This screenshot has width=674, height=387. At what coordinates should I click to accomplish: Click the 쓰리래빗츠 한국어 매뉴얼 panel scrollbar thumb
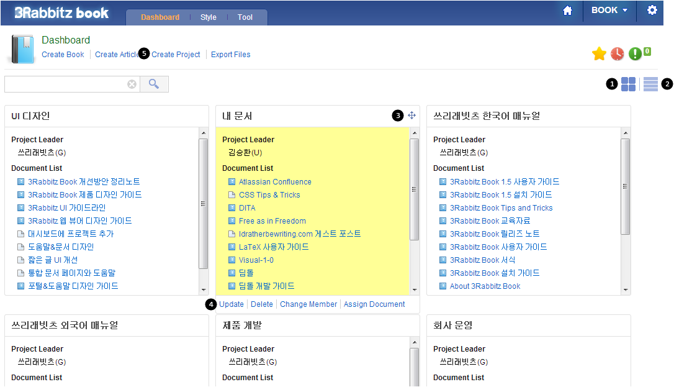pyautogui.click(x=626, y=186)
